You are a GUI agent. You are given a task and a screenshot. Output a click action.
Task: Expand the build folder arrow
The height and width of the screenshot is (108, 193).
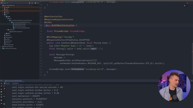3,11
